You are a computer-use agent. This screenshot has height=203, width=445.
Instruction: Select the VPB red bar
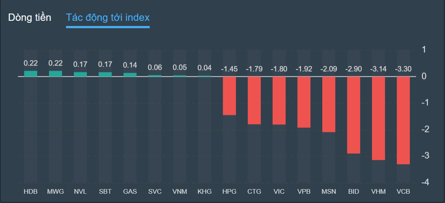(304, 102)
